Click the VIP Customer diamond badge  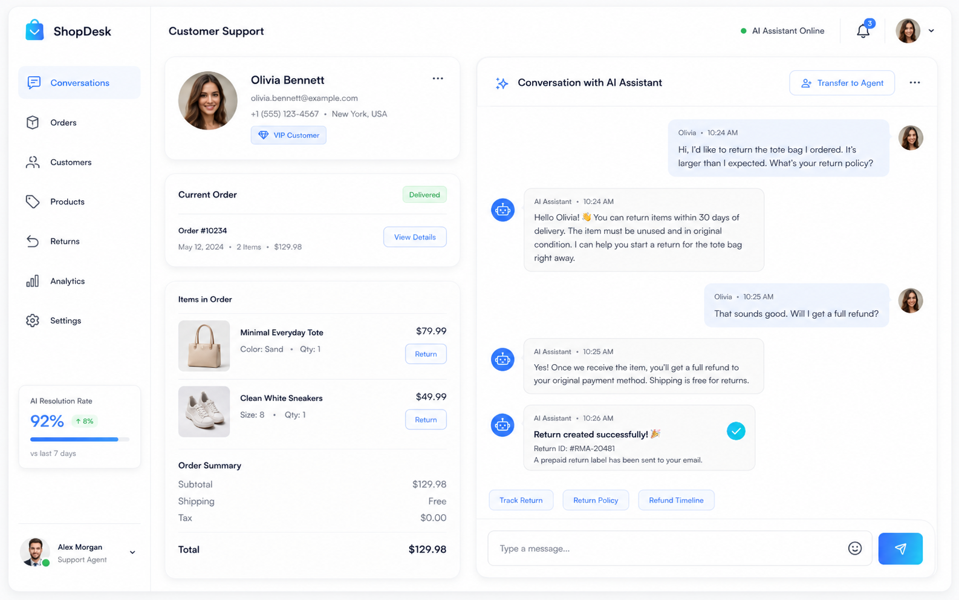coord(288,135)
